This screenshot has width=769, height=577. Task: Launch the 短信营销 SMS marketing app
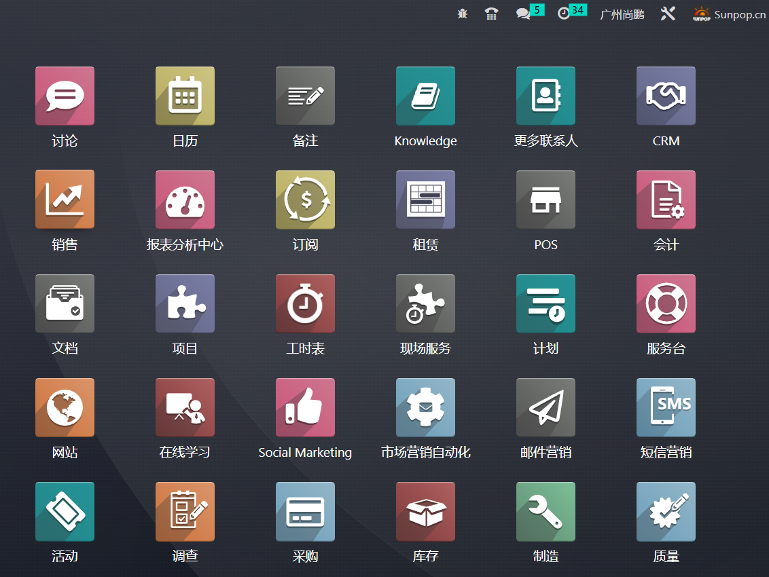(666, 407)
